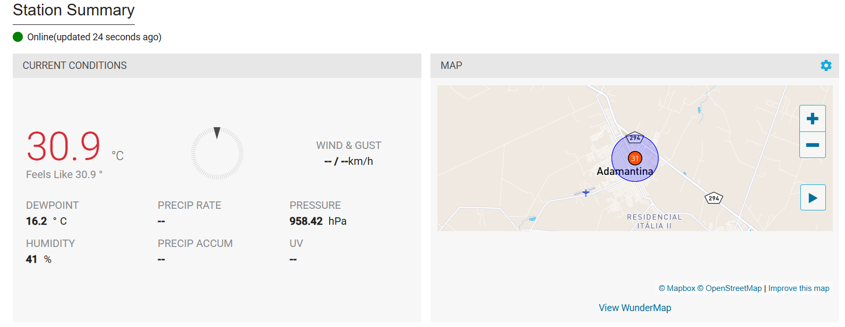The image size is (845, 327).
Task: Click the 30.9 temperature reading
Action: [x=64, y=147]
